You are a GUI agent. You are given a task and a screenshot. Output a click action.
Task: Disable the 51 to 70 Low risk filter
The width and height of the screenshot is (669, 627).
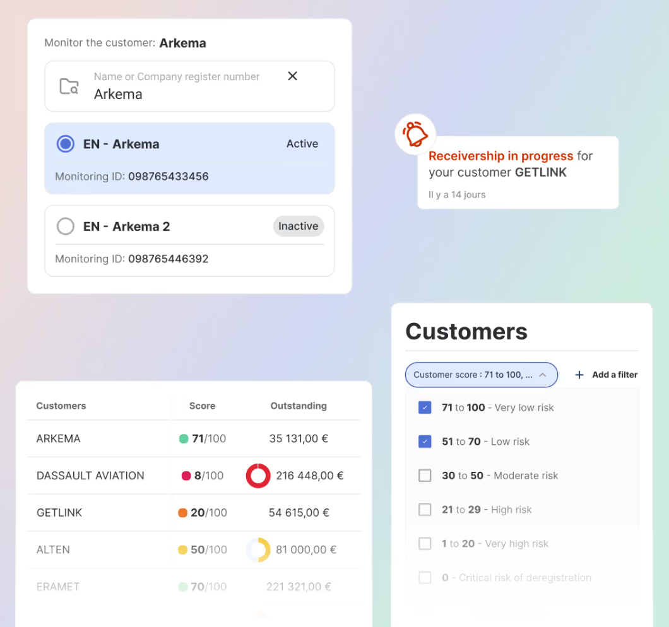coord(425,442)
